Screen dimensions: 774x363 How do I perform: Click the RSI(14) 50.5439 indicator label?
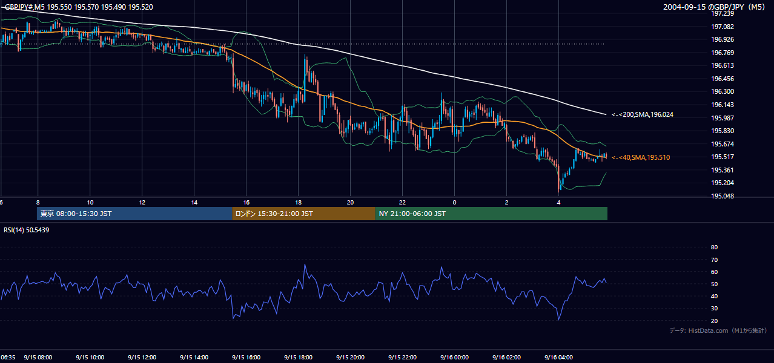pyautogui.click(x=25, y=231)
